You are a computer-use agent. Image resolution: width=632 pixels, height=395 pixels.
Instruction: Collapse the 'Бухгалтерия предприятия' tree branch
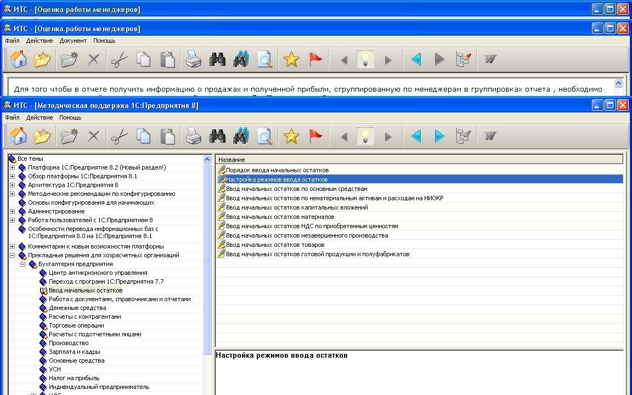point(23,264)
